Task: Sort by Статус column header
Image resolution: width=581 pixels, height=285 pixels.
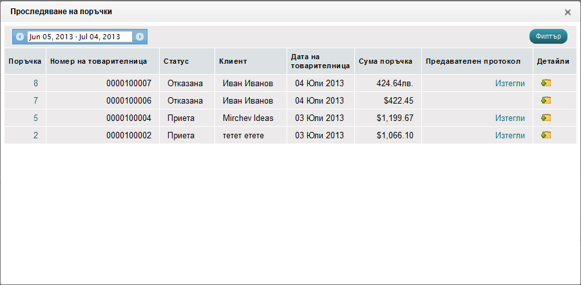Action: coord(176,61)
